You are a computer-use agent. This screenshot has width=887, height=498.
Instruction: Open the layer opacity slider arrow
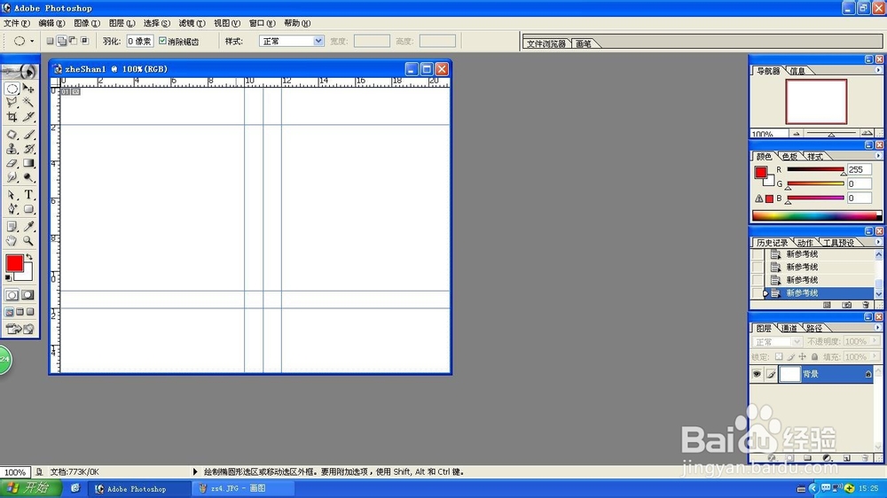875,341
